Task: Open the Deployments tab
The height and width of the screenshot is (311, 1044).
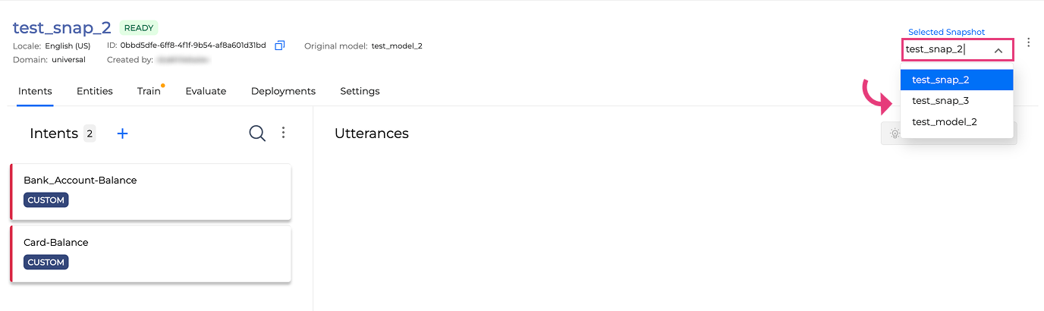Action: (283, 91)
